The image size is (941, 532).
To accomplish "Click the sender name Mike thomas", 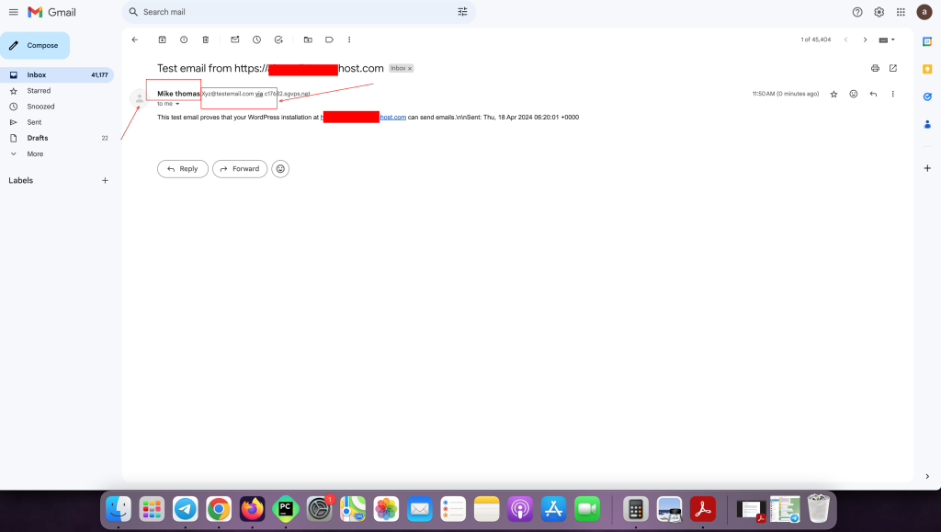I will 178,94.
